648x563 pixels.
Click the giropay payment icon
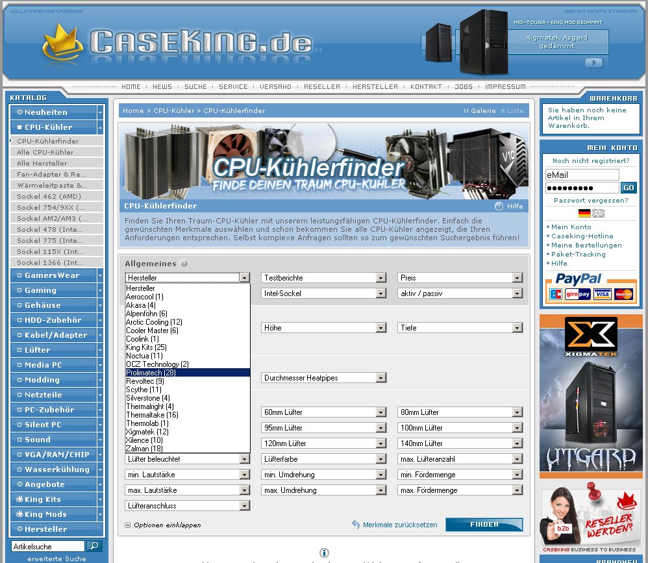click(x=578, y=294)
